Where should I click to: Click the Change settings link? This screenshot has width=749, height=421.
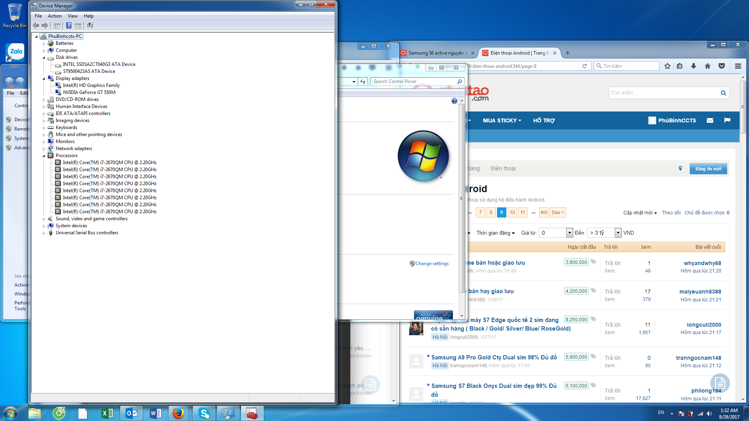tap(432, 264)
